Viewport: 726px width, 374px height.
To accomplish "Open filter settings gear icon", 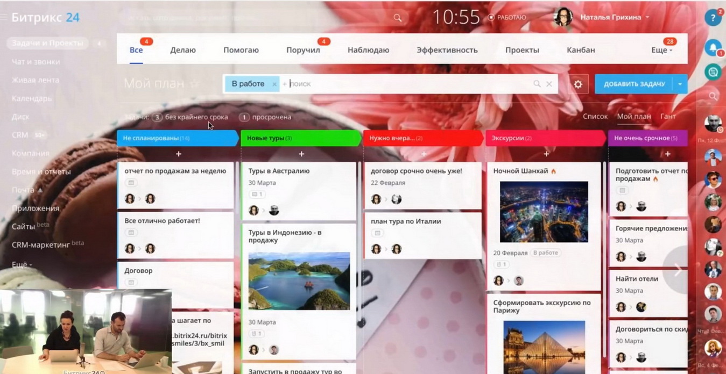I will 578,84.
